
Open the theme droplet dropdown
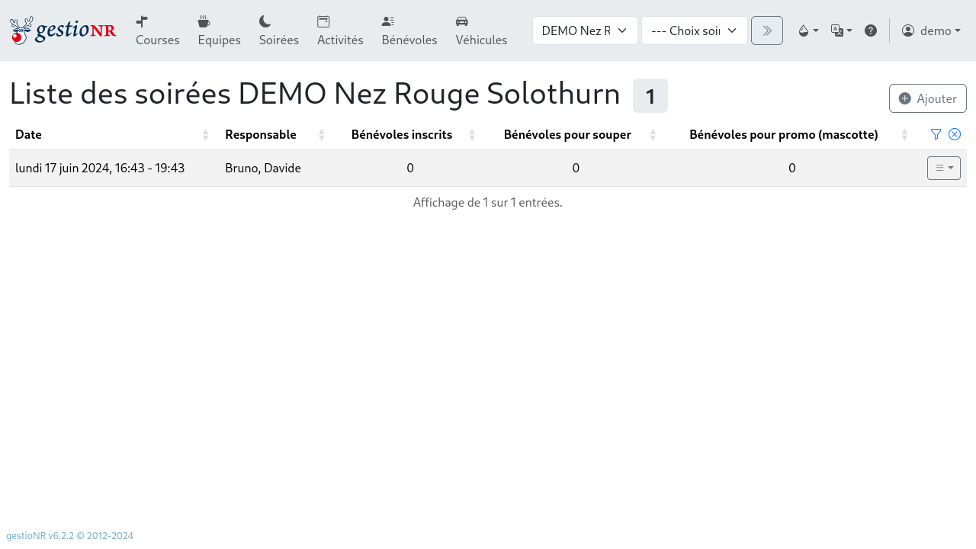pos(807,30)
